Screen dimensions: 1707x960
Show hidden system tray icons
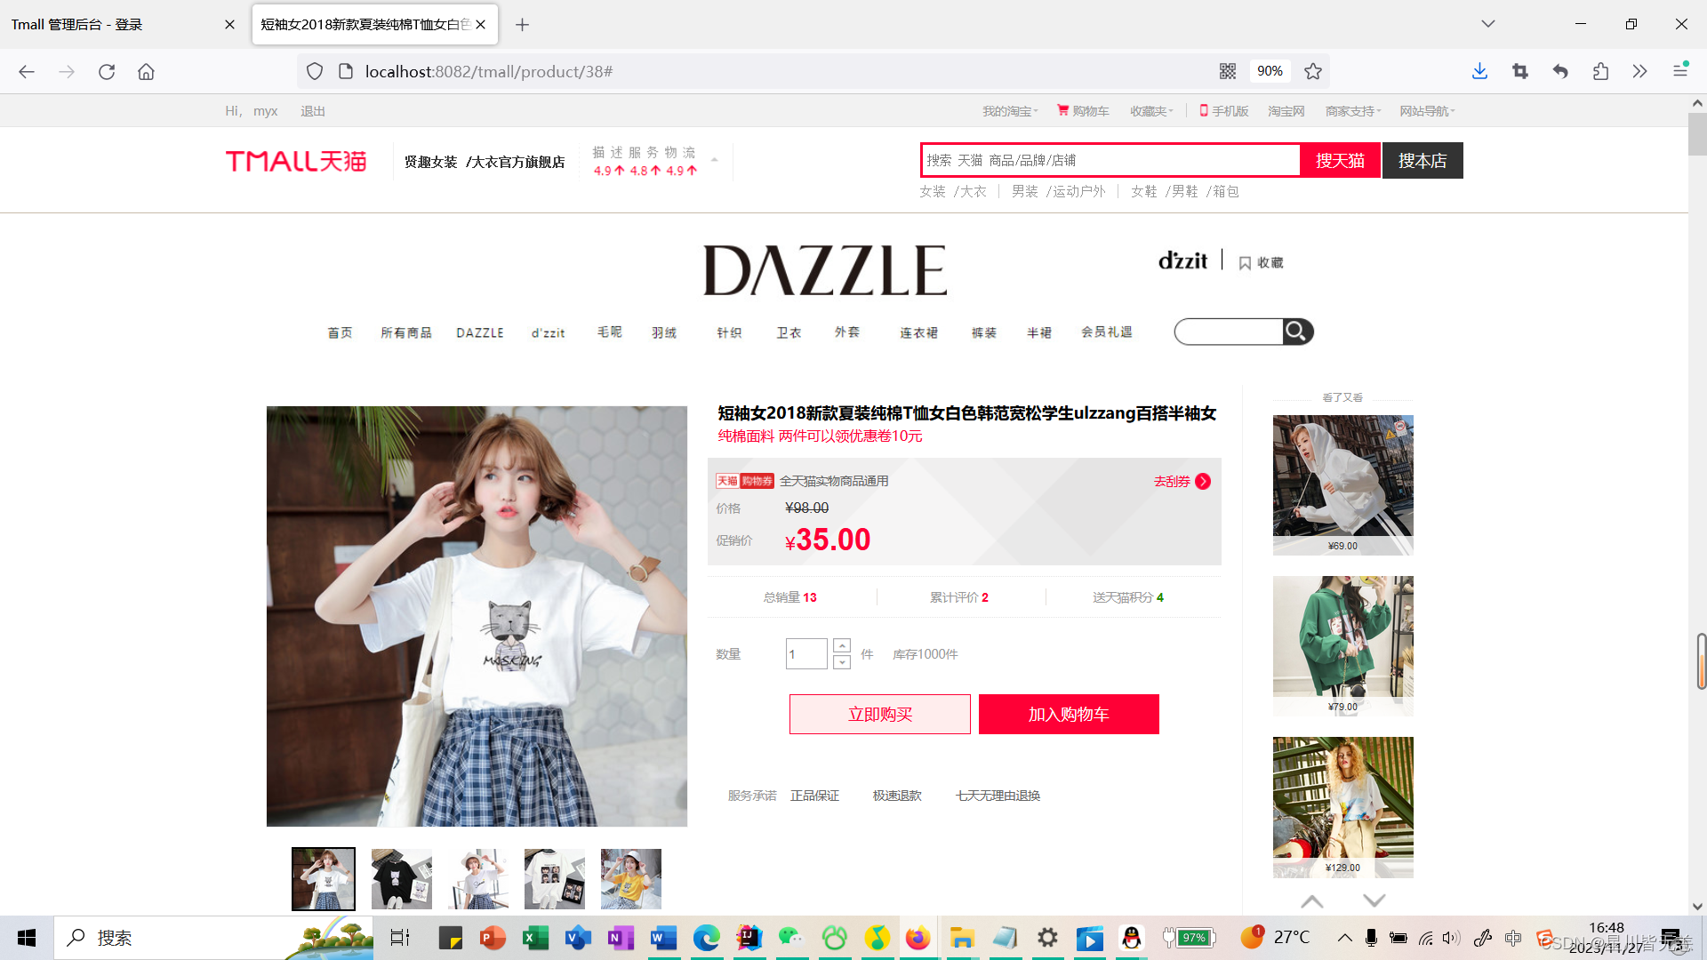(1345, 938)
